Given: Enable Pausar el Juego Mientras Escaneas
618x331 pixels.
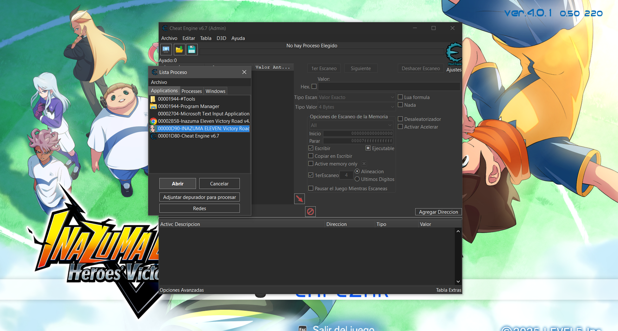Looking at the screenshot, I should [x=311, y=188].
